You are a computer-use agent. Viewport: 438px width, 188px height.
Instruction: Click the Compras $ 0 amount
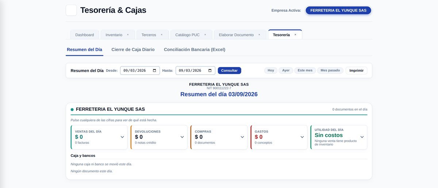pyautogui.click(x=199, y=137)
